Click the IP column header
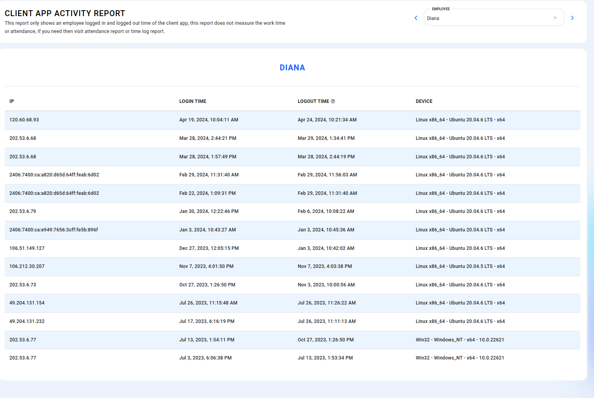 12,101
